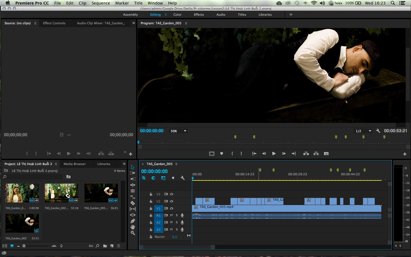This screenshot has height=257, width=411.
Task: Hide V1 track output
Action: pos(172,208)
